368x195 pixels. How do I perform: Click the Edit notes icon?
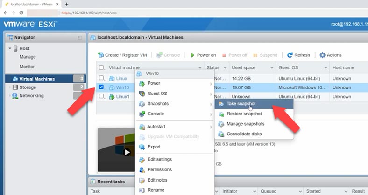(x=142, y=180)
